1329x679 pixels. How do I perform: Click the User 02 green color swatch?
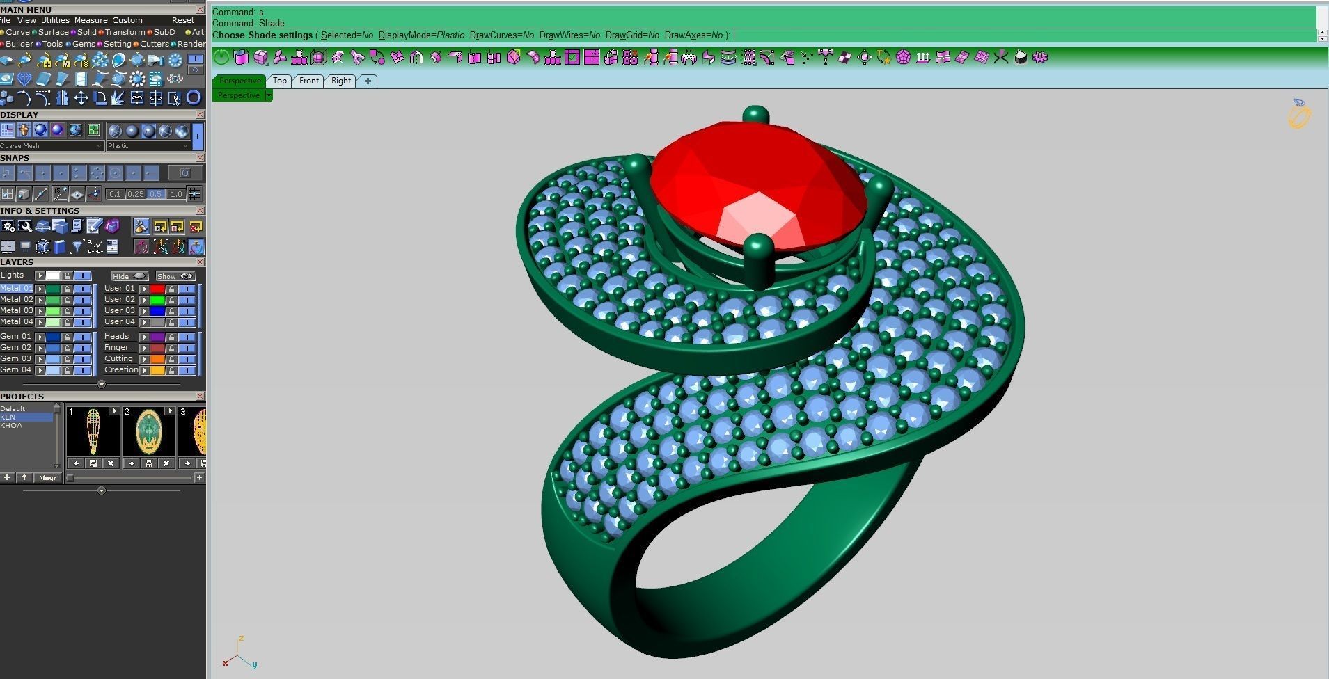157,300
